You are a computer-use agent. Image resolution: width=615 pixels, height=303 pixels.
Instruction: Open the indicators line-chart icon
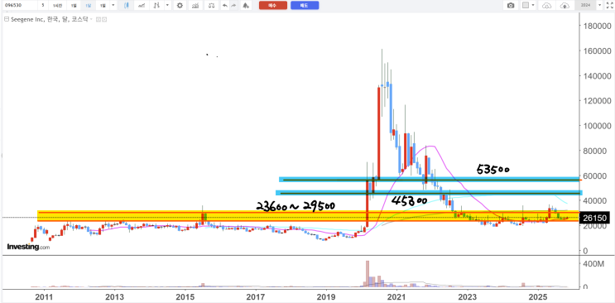click(142, 6)
